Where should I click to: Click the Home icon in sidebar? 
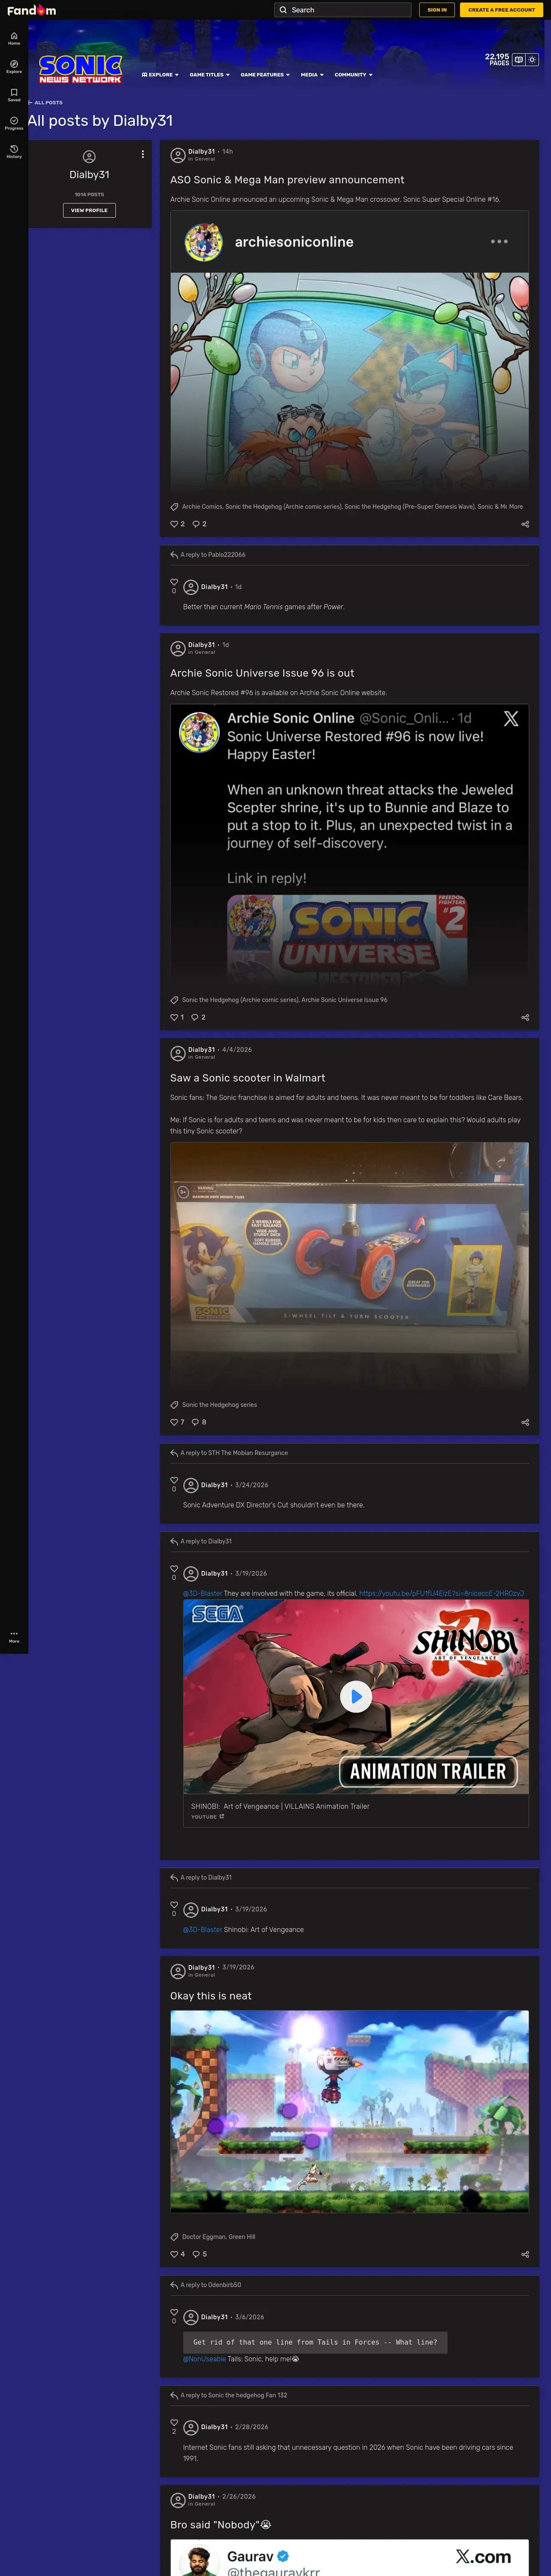[14, 38]
